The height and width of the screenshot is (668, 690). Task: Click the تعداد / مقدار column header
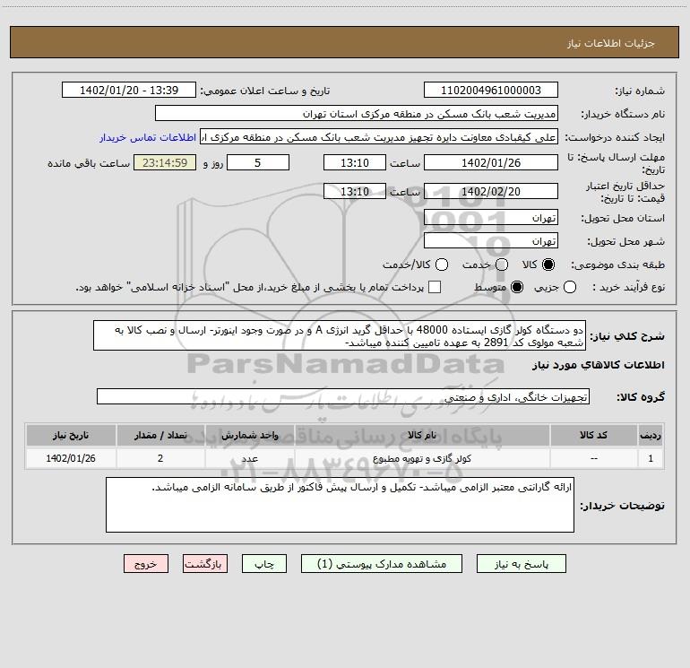[160, 436]
